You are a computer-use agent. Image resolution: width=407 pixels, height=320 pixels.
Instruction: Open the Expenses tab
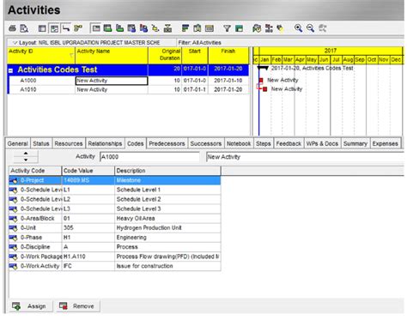click(x=385, y=143)
